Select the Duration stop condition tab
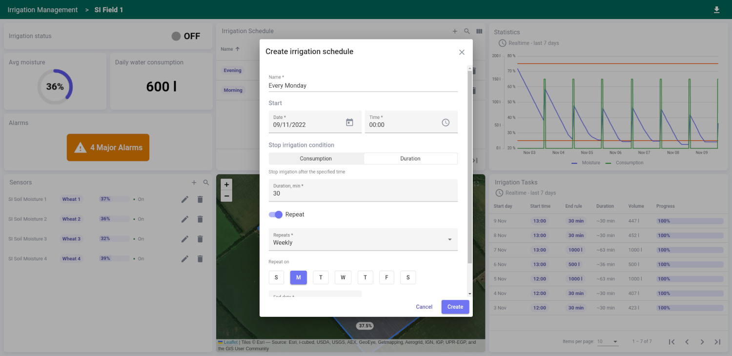This screenshot has width=732, height=356. click(x=410, y=158)
